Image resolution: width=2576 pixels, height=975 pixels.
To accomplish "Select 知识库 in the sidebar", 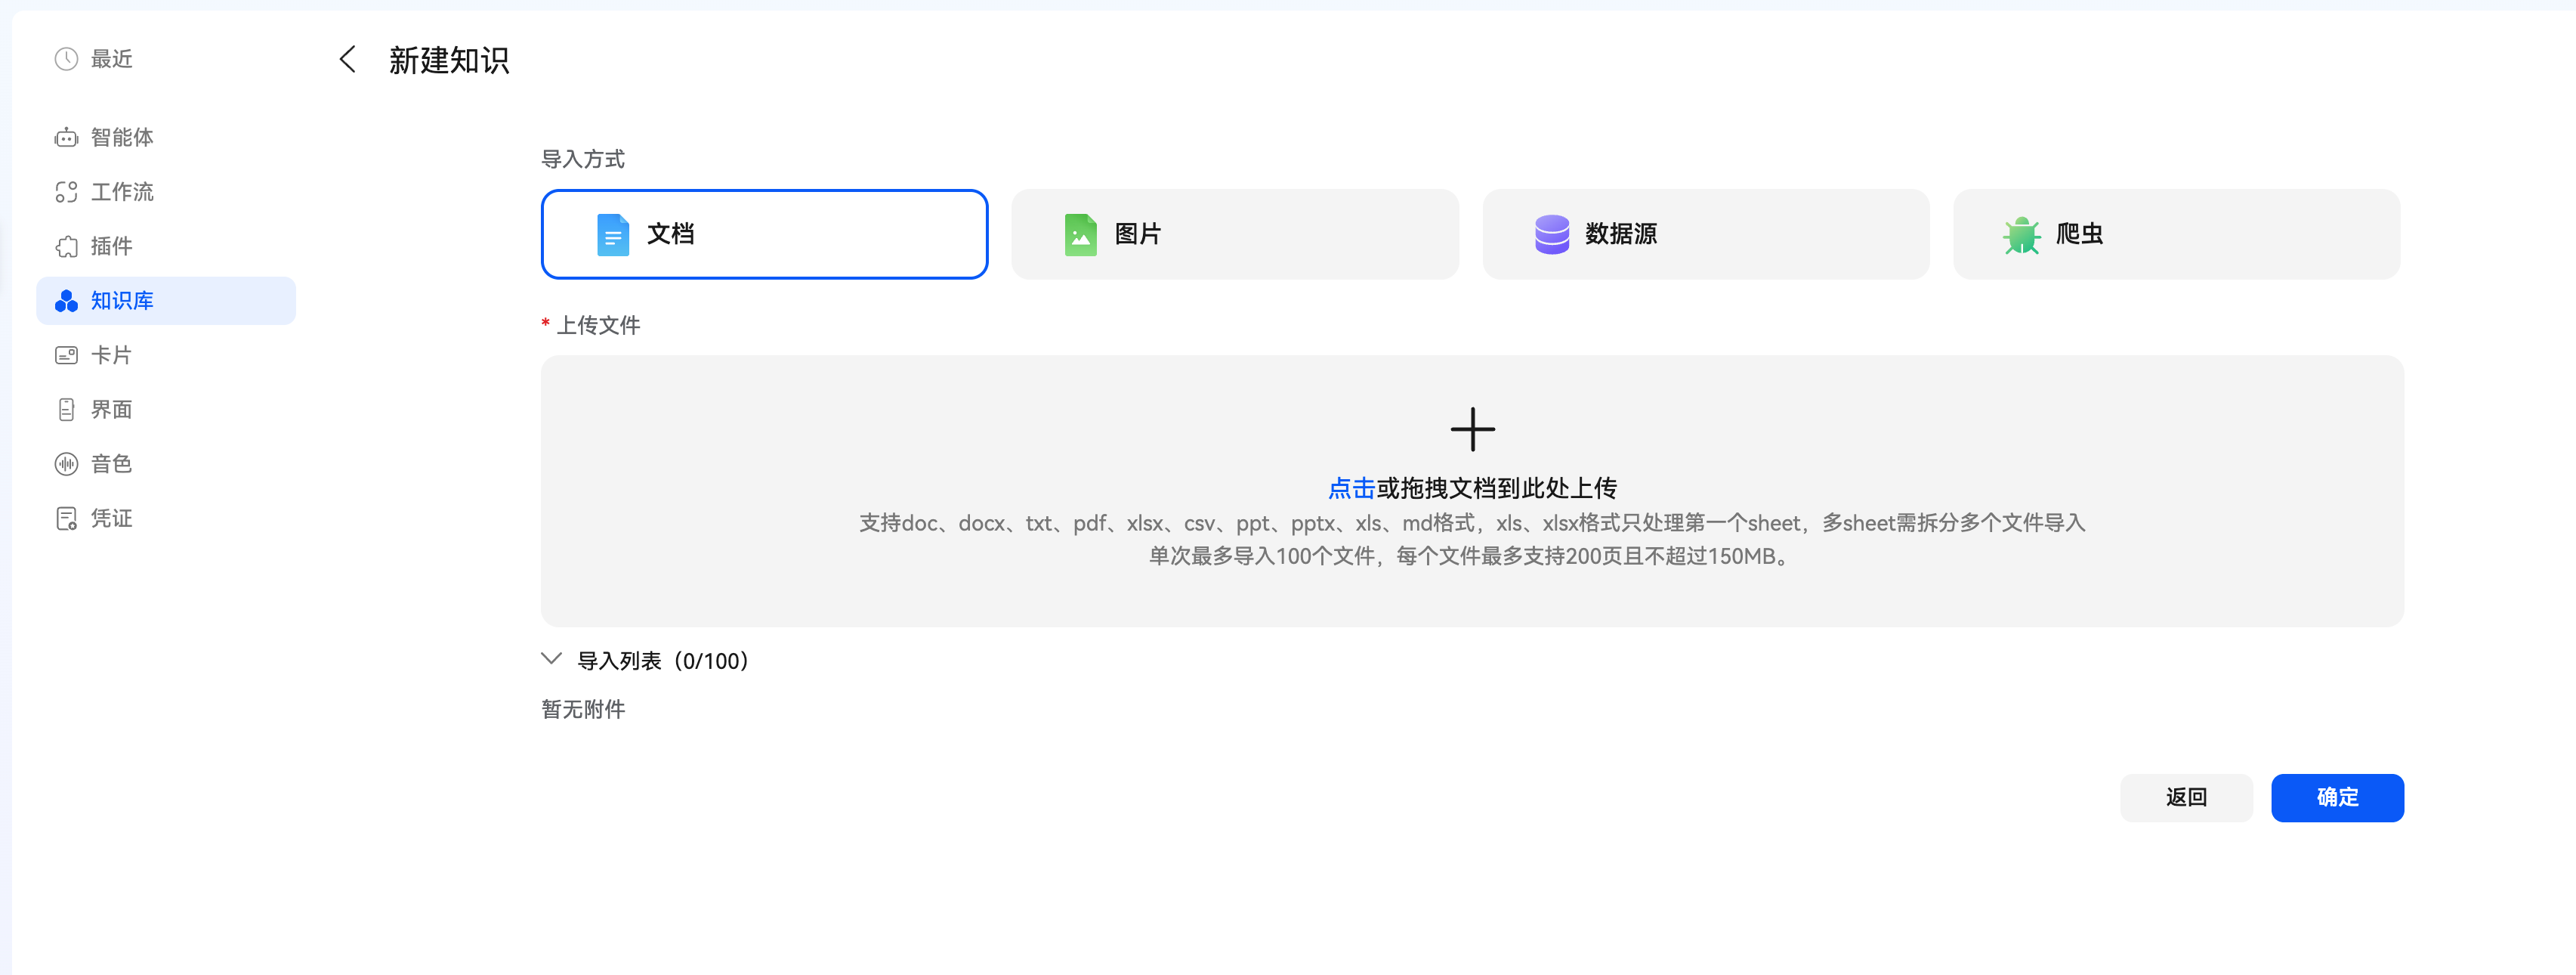I will (x=166, y=300).
